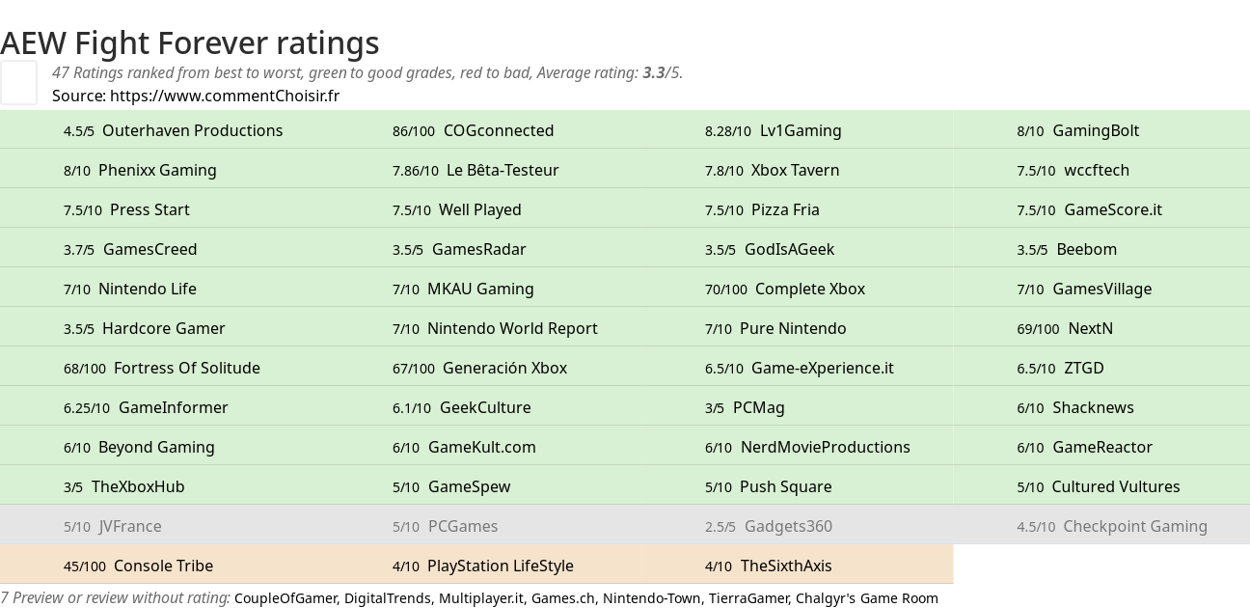Click the Cultured Vultures entry
1250x608 pixels.
pyautogui.click(x=1099, y=486)
